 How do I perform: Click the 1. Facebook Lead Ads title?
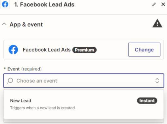click(x=44, y=5)
